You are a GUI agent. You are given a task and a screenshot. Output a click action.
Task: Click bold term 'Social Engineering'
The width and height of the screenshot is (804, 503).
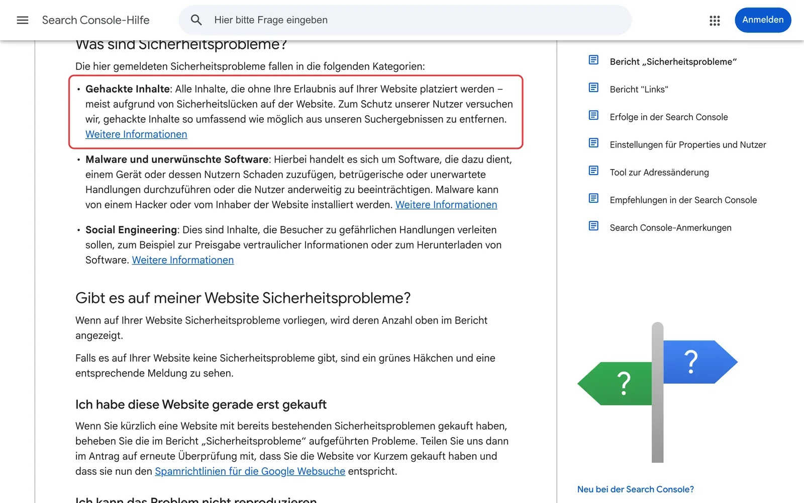pyautogui.click(x=131, y=230)
